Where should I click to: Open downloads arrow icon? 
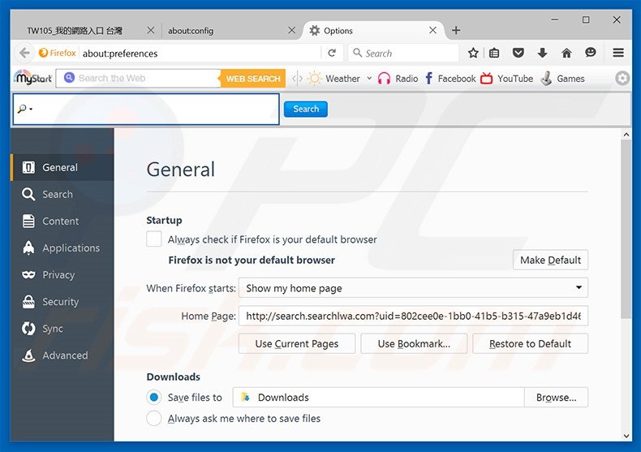(x=542, y=53)
